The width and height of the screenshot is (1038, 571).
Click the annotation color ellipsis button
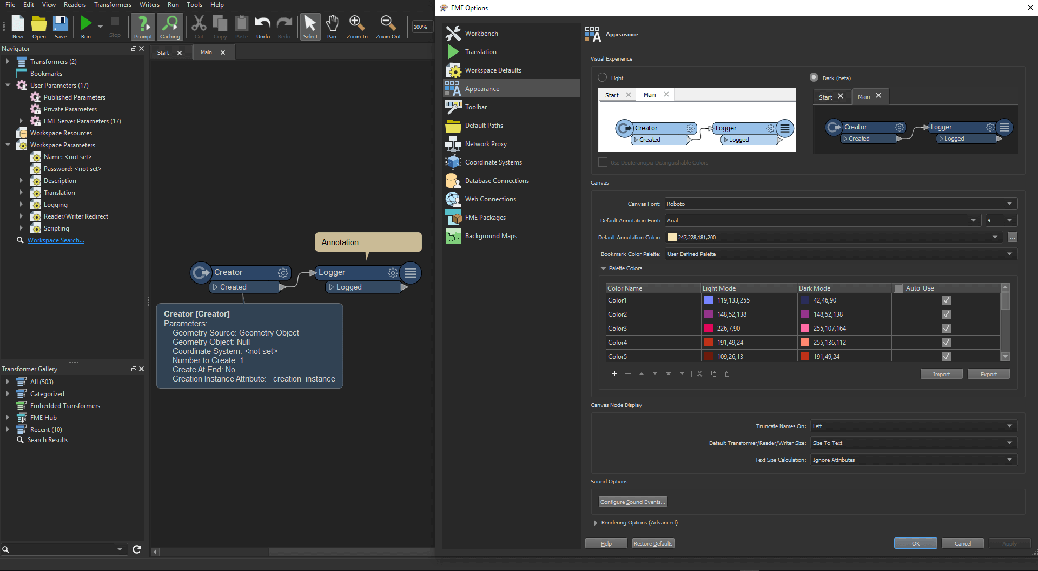click(x=1012, y=237)
